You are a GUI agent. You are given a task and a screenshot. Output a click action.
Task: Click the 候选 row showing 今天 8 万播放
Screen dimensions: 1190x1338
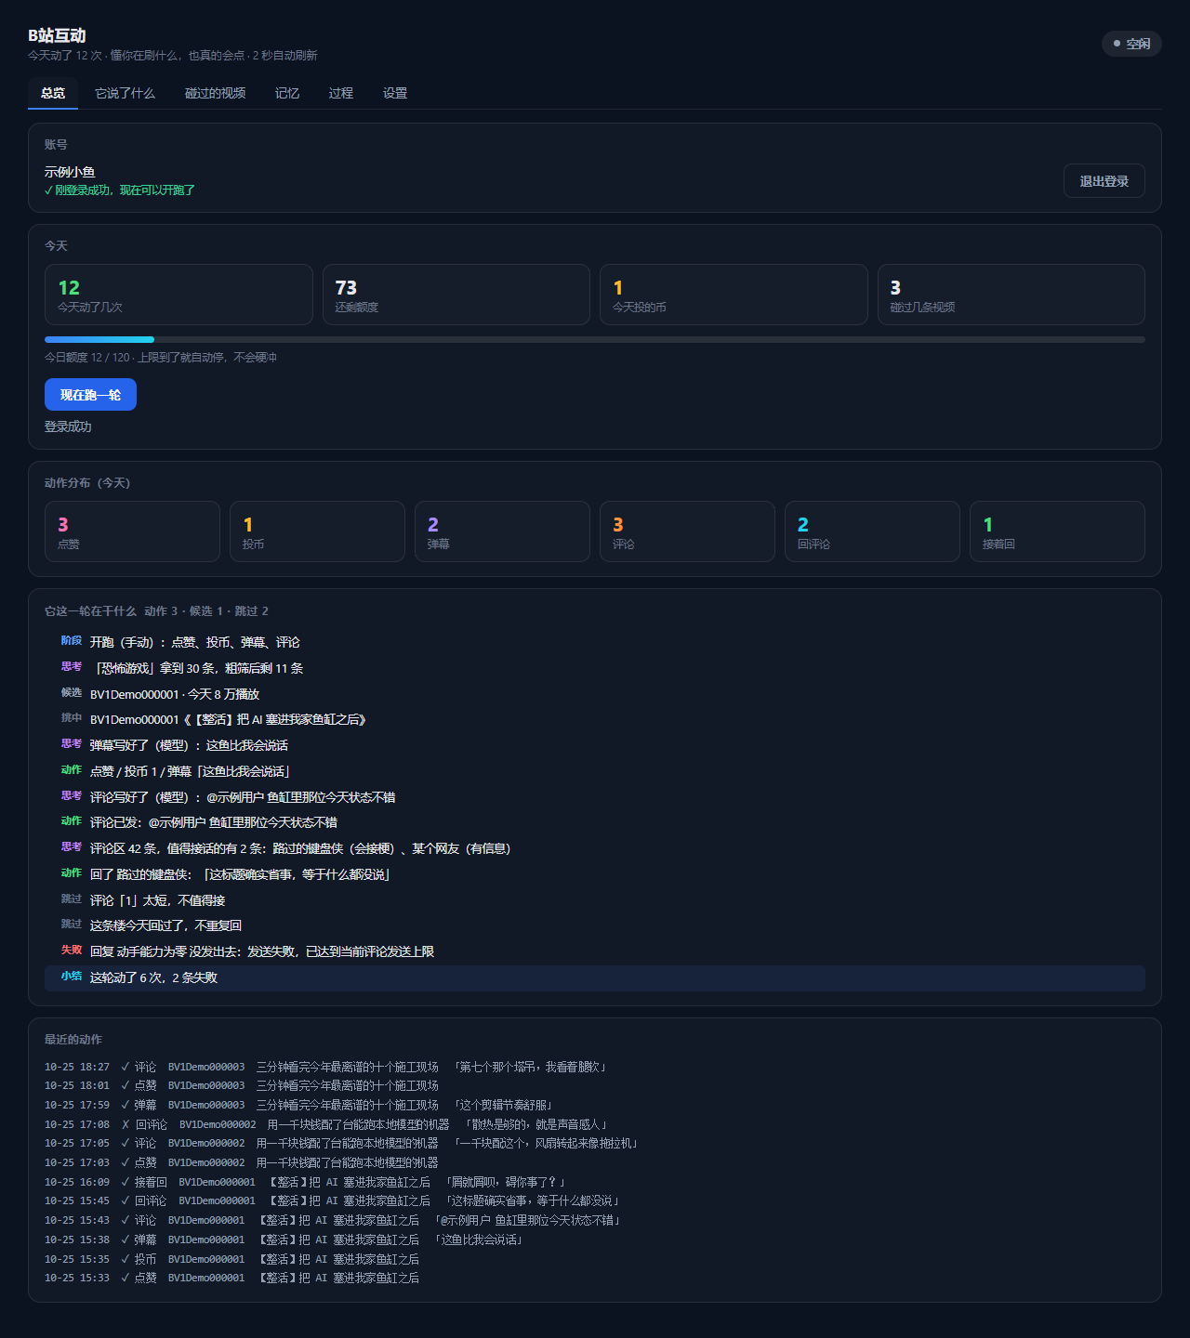[x=595, y=694]
